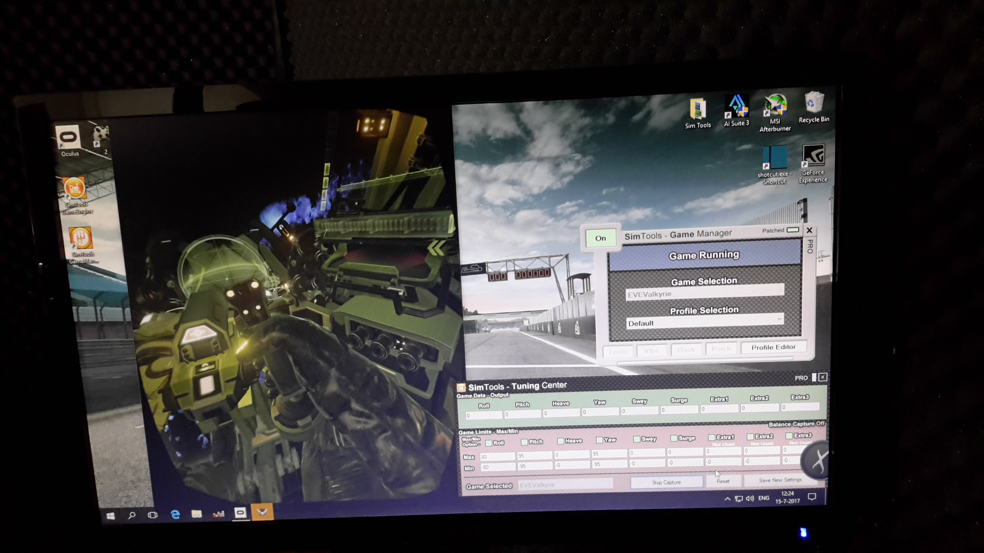Open the Action Center notifications
984x553 pixels.
coord(812,497)
